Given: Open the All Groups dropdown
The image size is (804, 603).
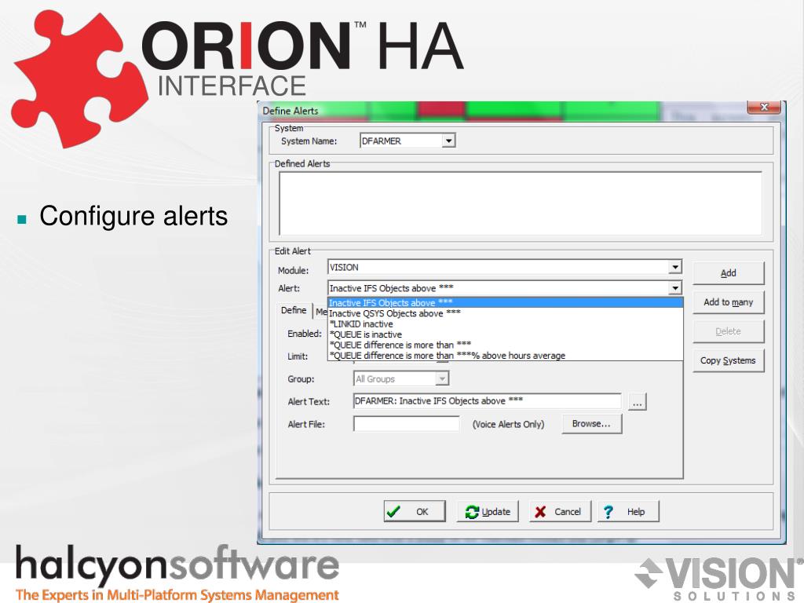Looking at the screenshot, I should pos(442,379).
